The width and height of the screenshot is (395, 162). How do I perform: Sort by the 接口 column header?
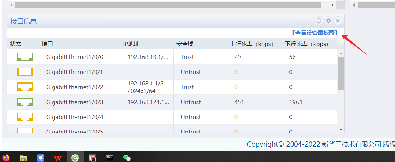point(47,44)
